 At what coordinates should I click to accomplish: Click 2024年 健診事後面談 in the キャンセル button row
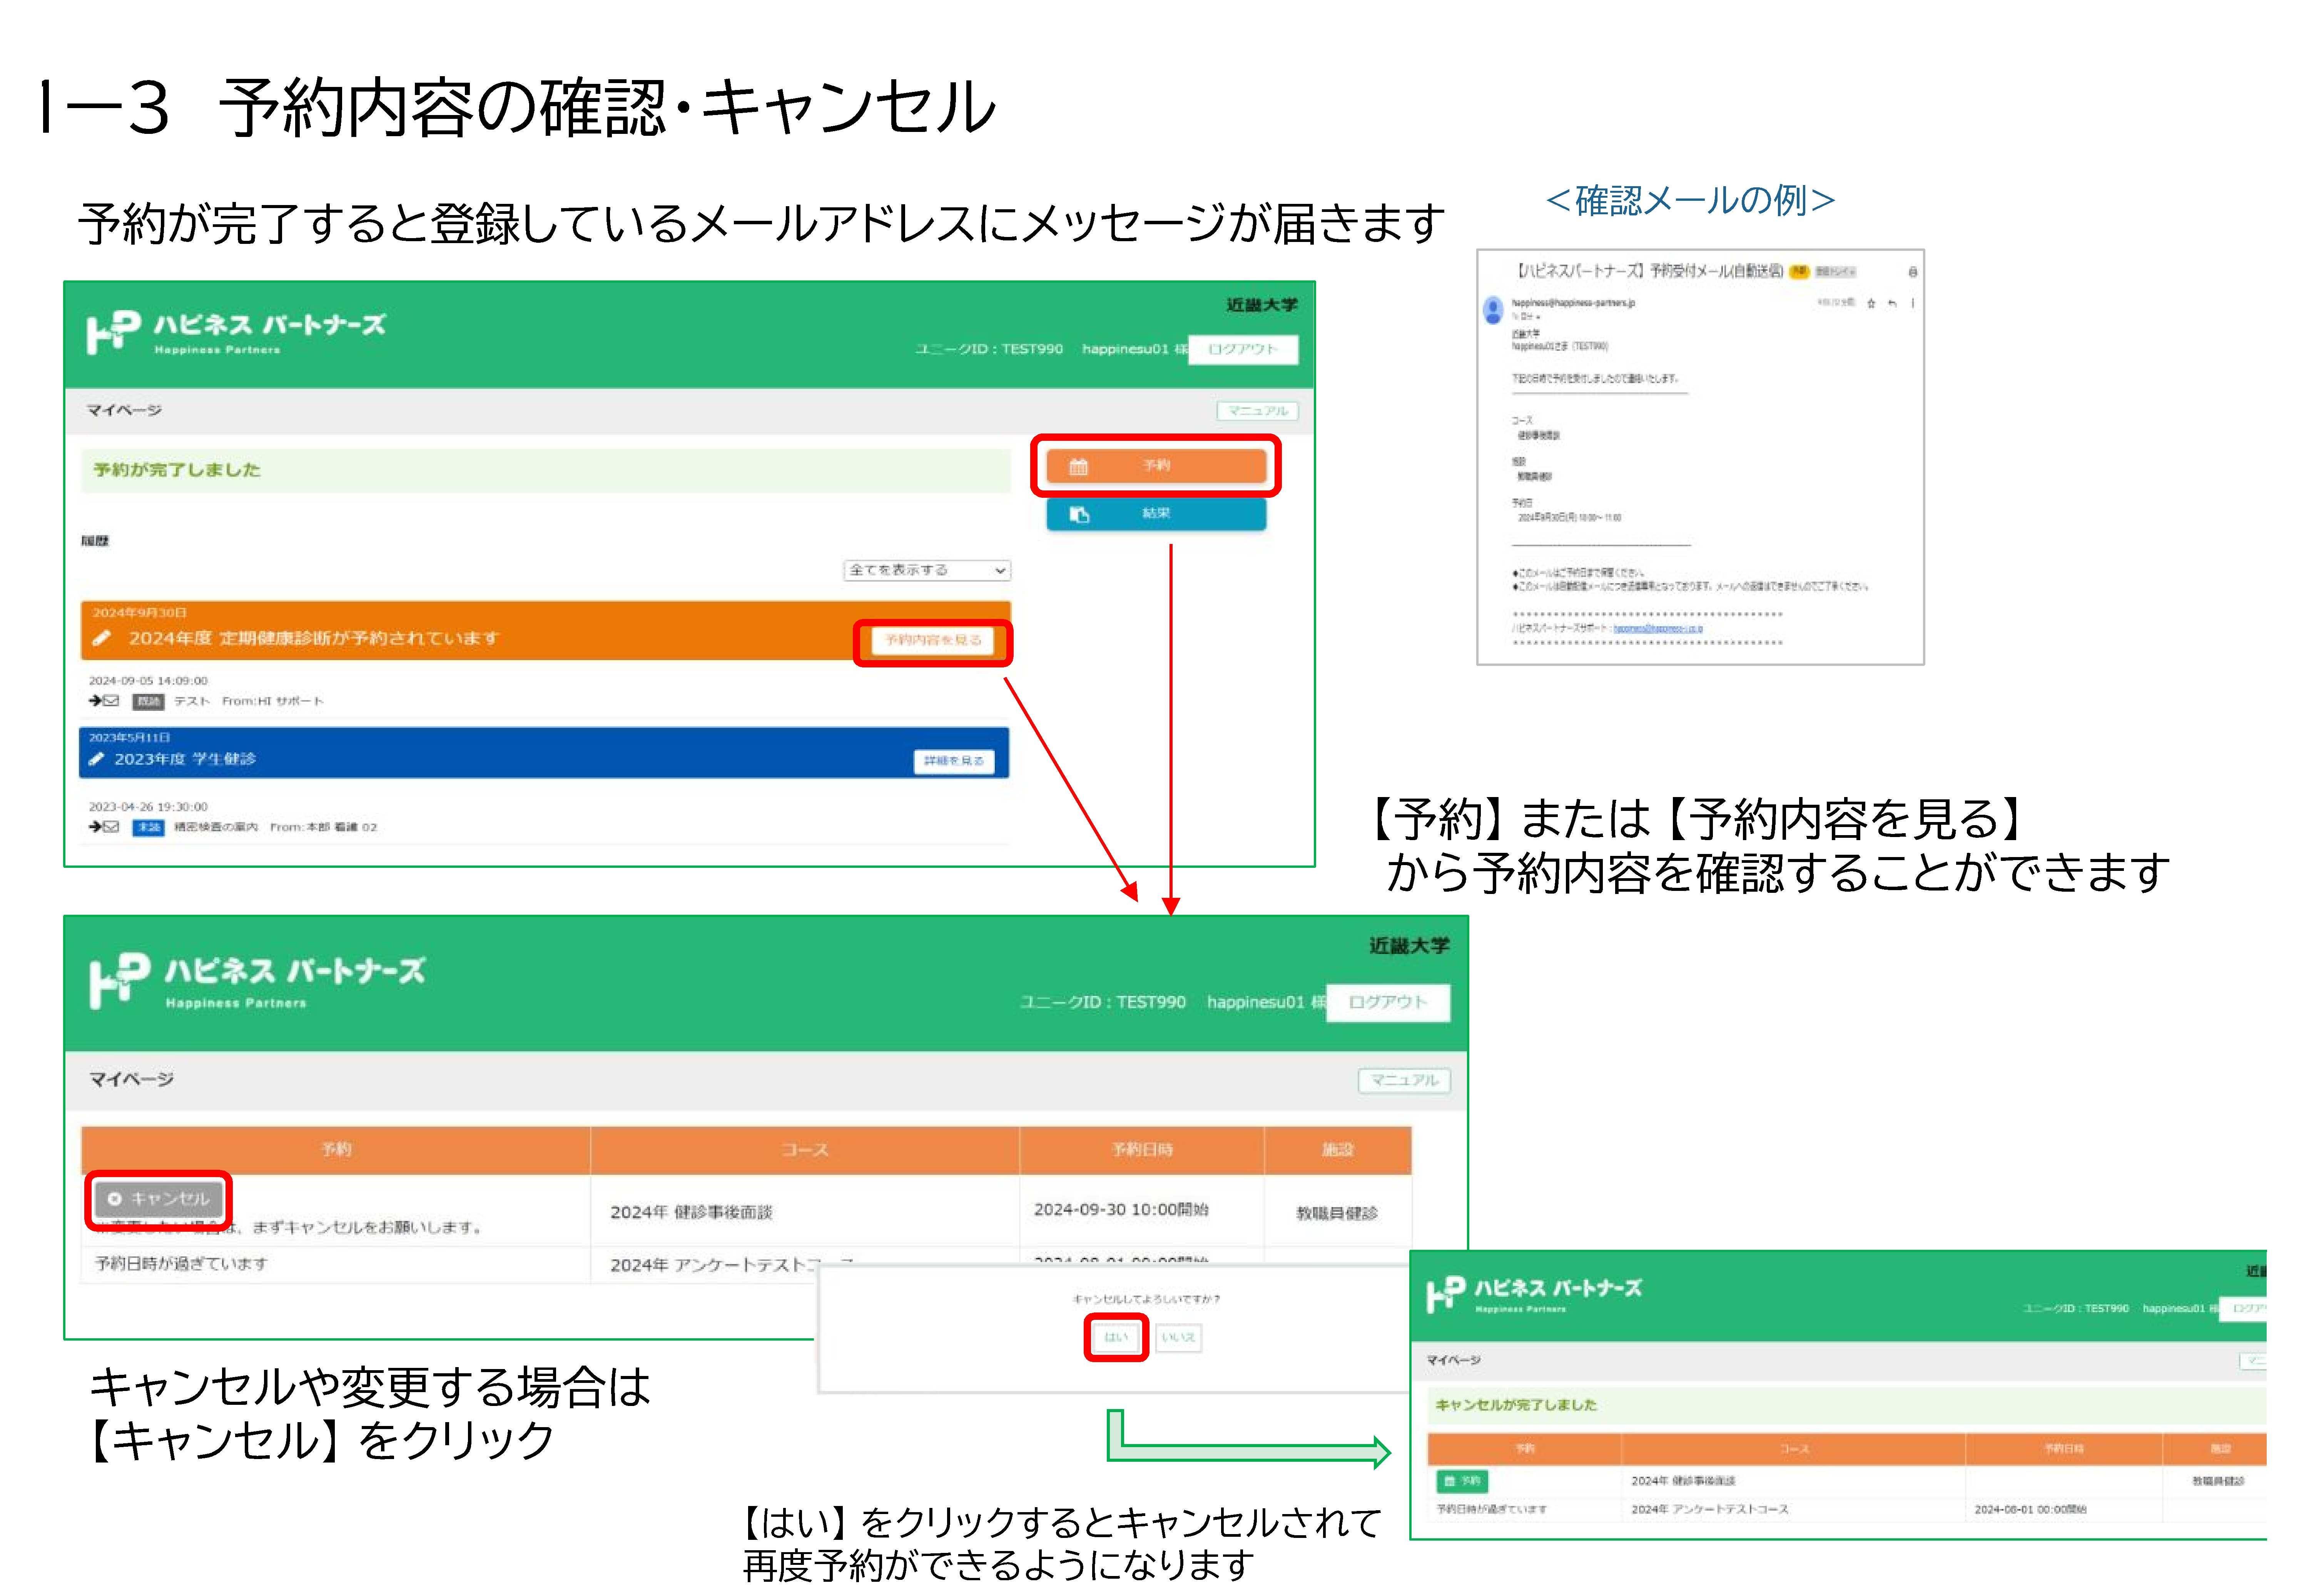(691, 1212)
